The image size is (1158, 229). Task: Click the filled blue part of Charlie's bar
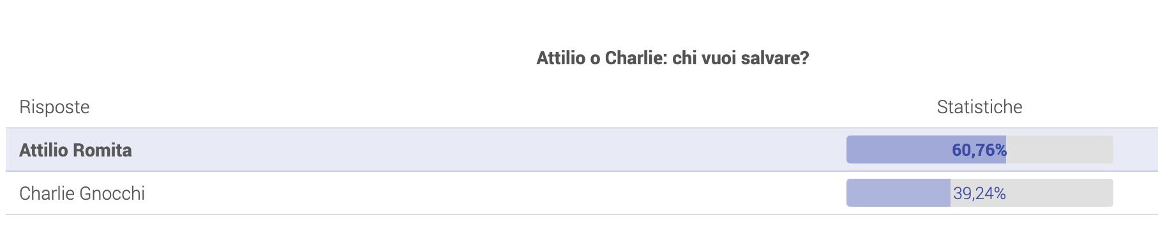pyautogui.click(x=898, y=193)
